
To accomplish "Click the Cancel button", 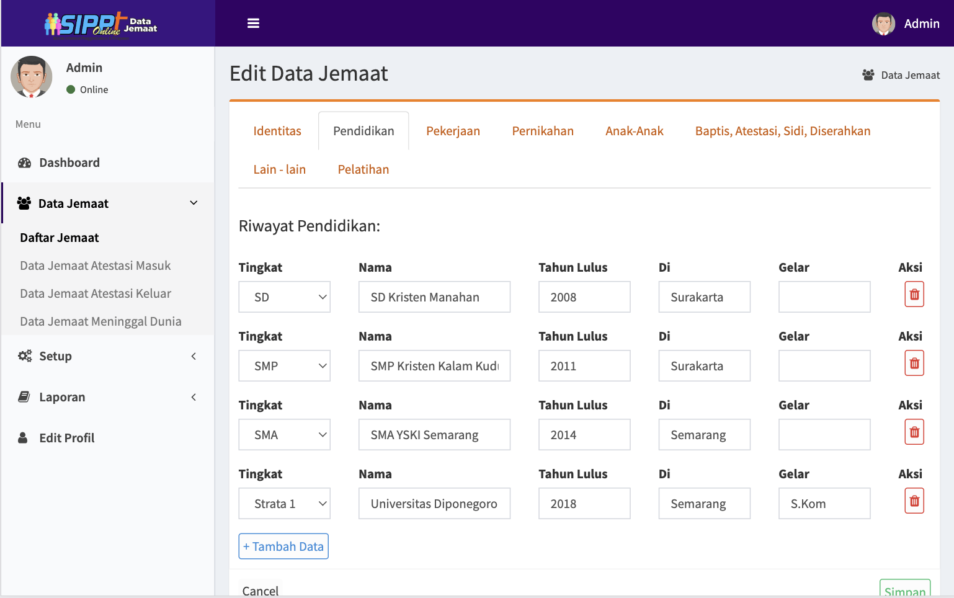I will (261, 591).
